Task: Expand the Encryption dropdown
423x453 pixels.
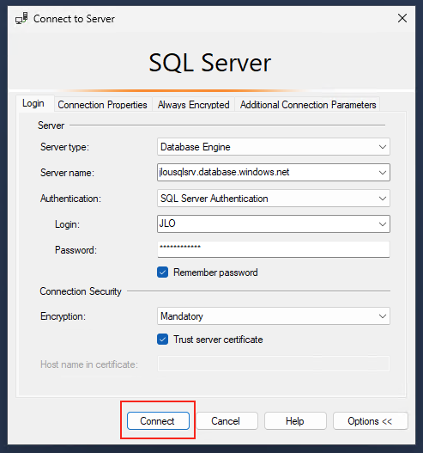Action: coord(383,316)
